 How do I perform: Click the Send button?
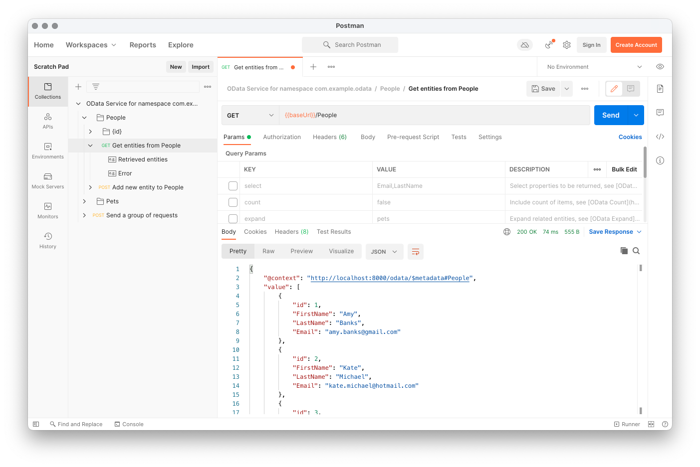(611, 115)
